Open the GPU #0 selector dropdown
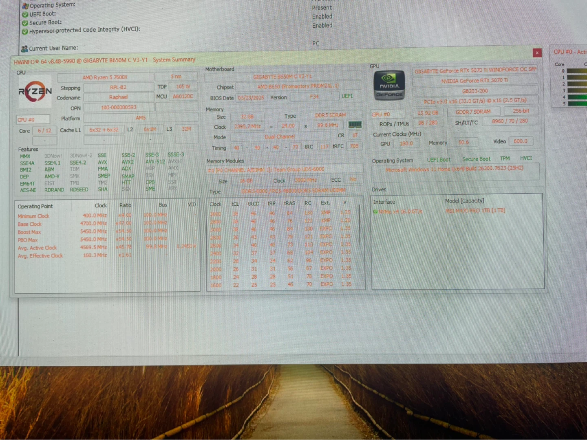The height and width of the screenshot is (440, 587). [x=388, y=114]
